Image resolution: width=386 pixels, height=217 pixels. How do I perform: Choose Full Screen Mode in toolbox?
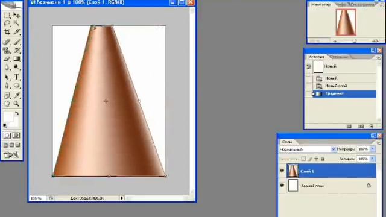pos(17,145)
